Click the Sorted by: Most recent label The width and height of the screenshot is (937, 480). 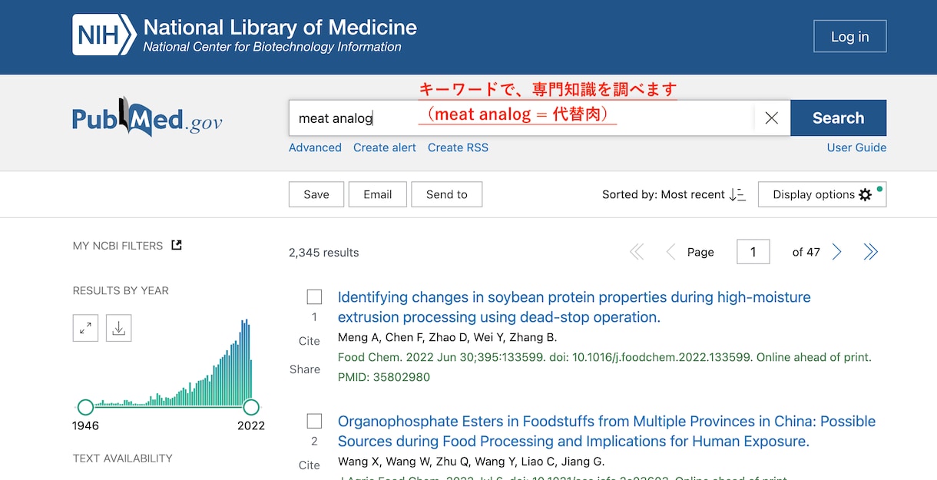(x=664, y=194)
